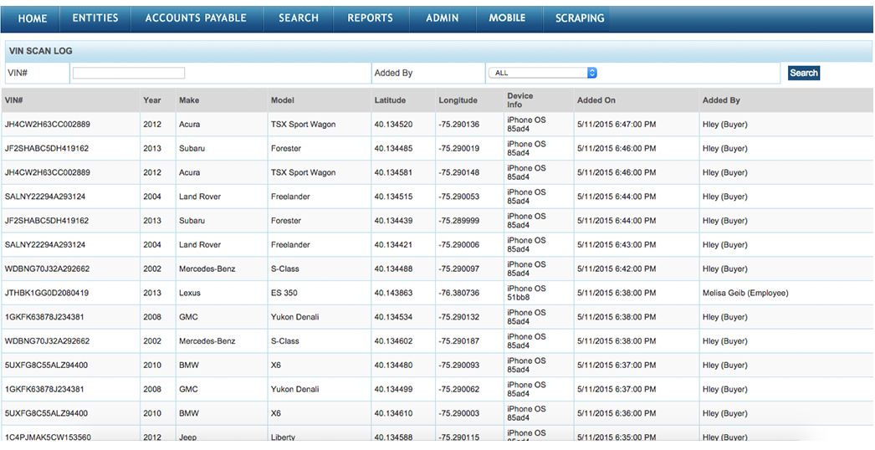Click the Added On column header

click(x=596, y=100)
